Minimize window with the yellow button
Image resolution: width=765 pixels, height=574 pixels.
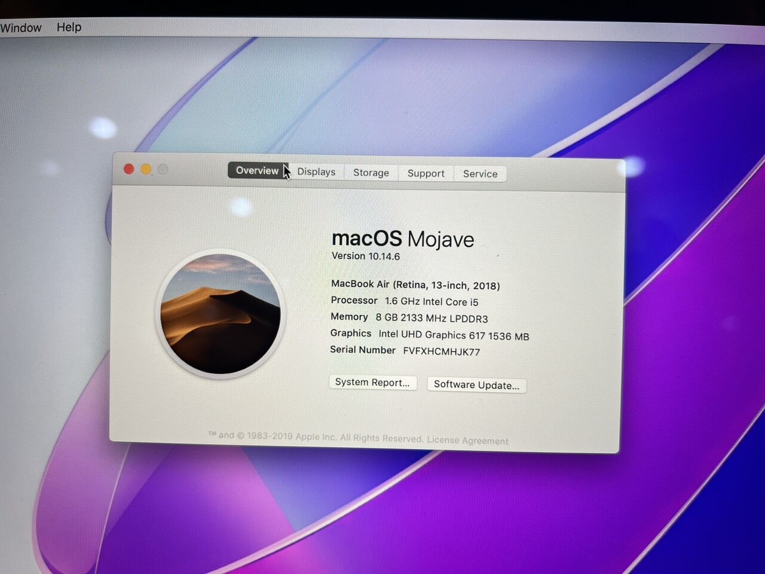(x=146, y=169)
